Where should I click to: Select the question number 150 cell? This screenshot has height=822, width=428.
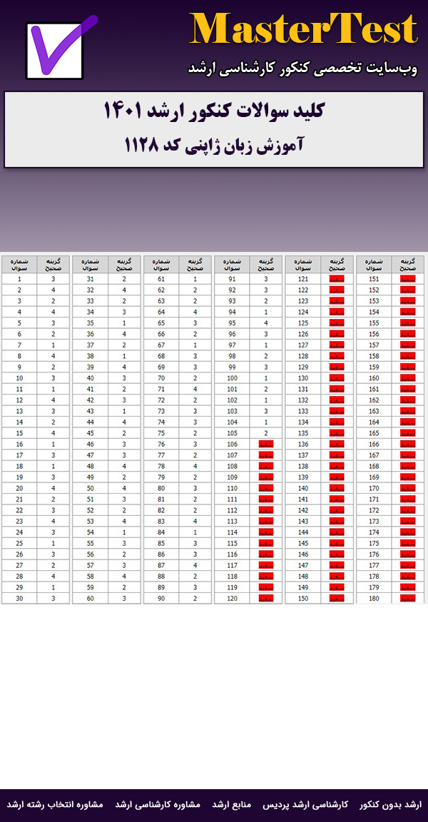(302, 598)
